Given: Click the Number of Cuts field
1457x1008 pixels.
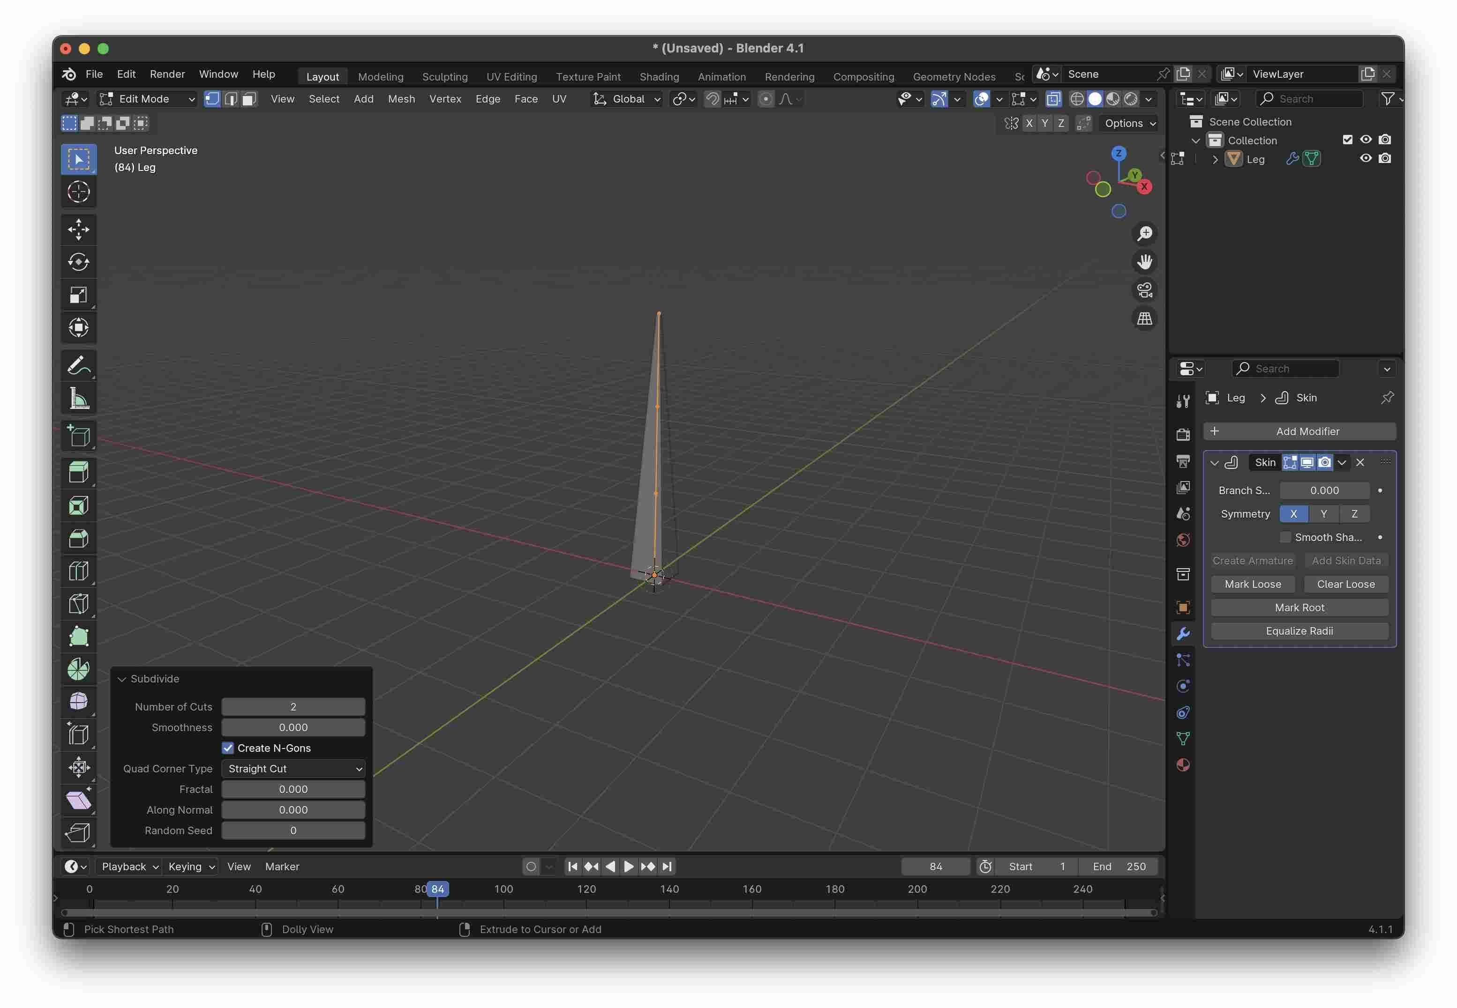Looking at the screenshot, I should click(293, 707).
